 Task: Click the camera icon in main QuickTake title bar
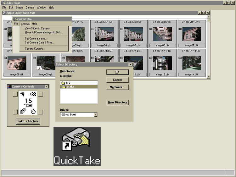[3, 3]
